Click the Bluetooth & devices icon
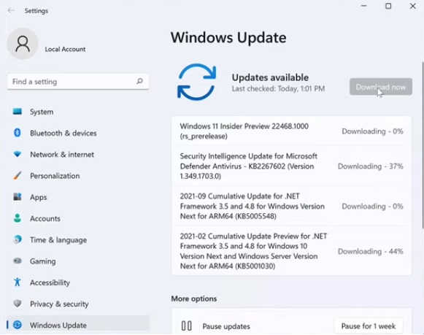This screenshot has height=335, width=424. [18, 133]
